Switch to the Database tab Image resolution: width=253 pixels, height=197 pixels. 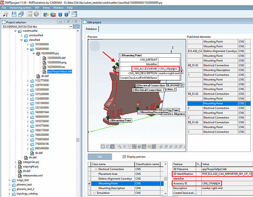pyautogui.click(x=91, y=29)
